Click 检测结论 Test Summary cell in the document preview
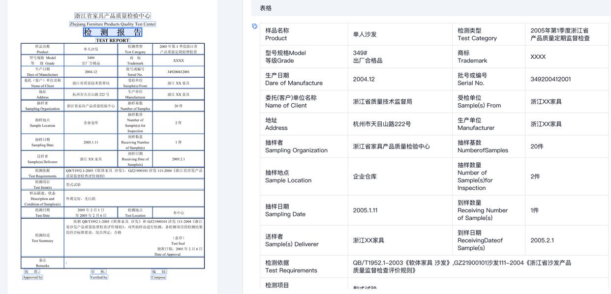The height and width of the screenshot is (294, 611). tap(42, 238)
